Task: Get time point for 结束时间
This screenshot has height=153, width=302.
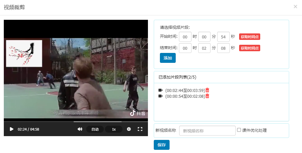Action: (x=250, y=48)
